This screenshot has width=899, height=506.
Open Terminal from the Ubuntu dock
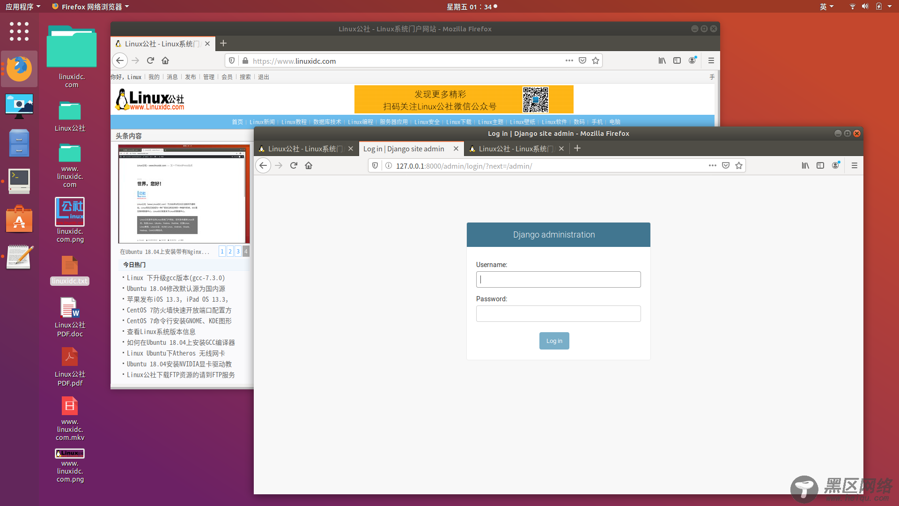click(x=19, y=181)
